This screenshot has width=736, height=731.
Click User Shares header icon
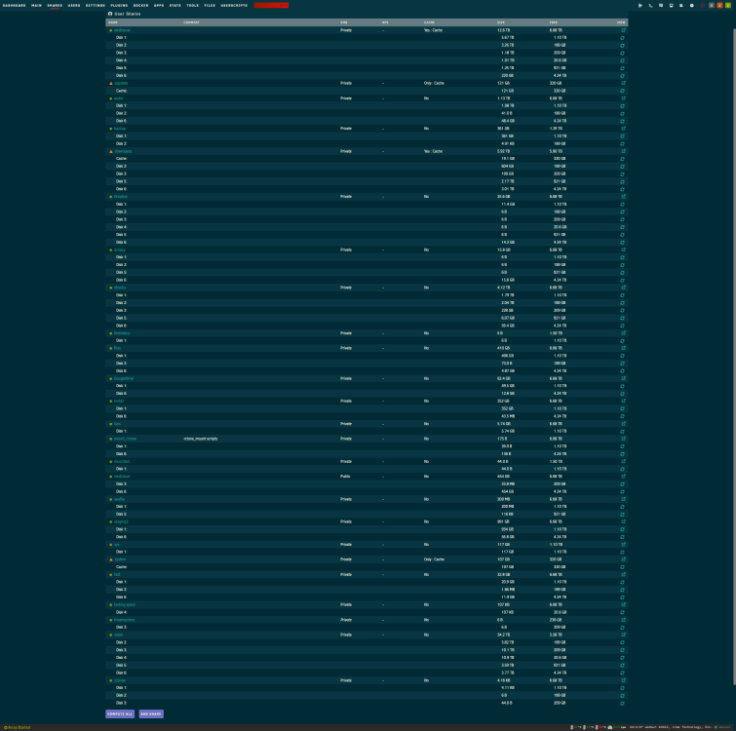110,14
